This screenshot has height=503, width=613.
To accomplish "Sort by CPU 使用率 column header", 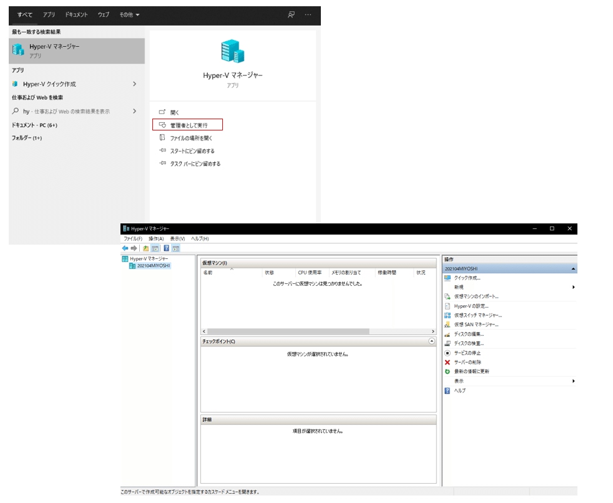I will (312, 273).
